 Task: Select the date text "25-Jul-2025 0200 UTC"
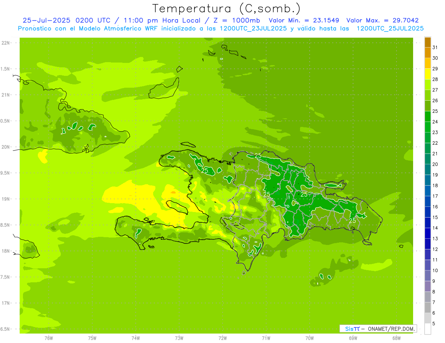[66, 20]
